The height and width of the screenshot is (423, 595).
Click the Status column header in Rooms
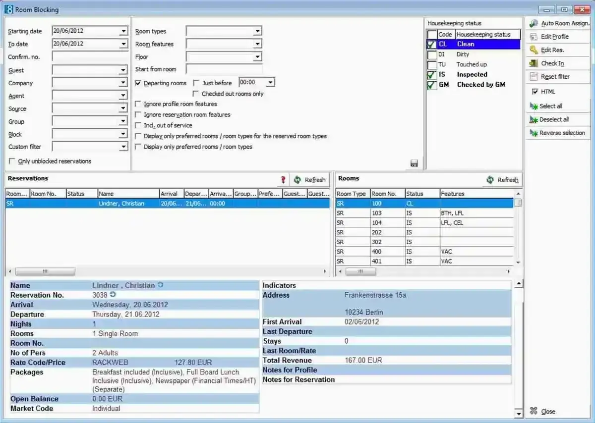422,194
